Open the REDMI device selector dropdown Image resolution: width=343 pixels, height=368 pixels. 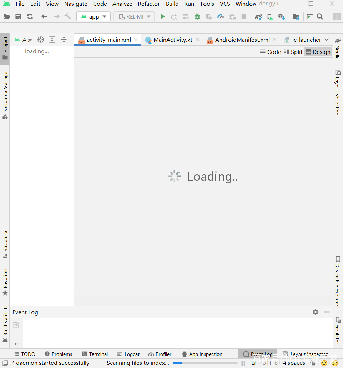pos(134,17)
